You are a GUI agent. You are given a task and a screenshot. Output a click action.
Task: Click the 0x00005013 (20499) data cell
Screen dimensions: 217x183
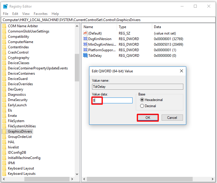[x=168, y=45]
